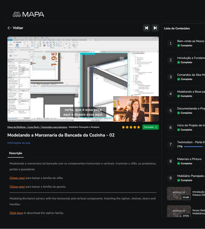Rate the lesson with the fourth star
205x229 pixels.
coord(135,127)
